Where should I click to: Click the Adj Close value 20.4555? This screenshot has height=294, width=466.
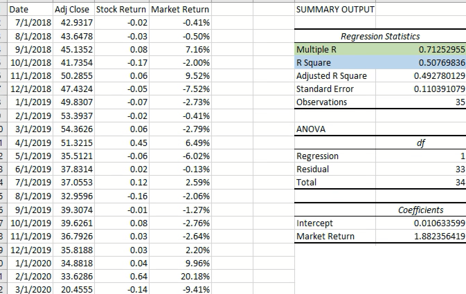[73, 289]
